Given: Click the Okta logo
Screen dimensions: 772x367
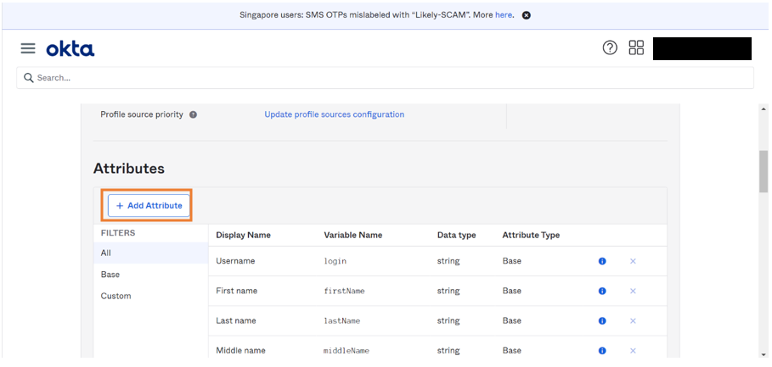Looking at the screenshot, I should pos(70,49).
